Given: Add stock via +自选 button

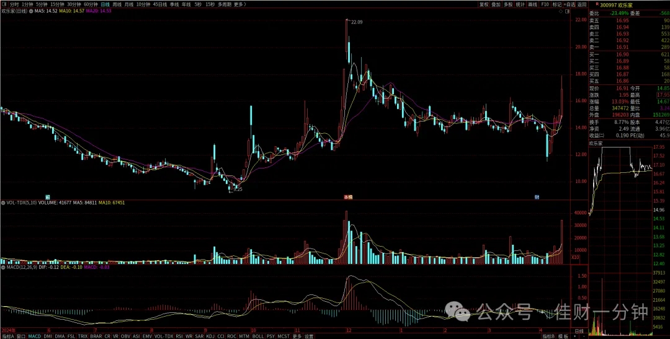Looking at the screenshot, I should pyautogui.click(x=569, y=4).
